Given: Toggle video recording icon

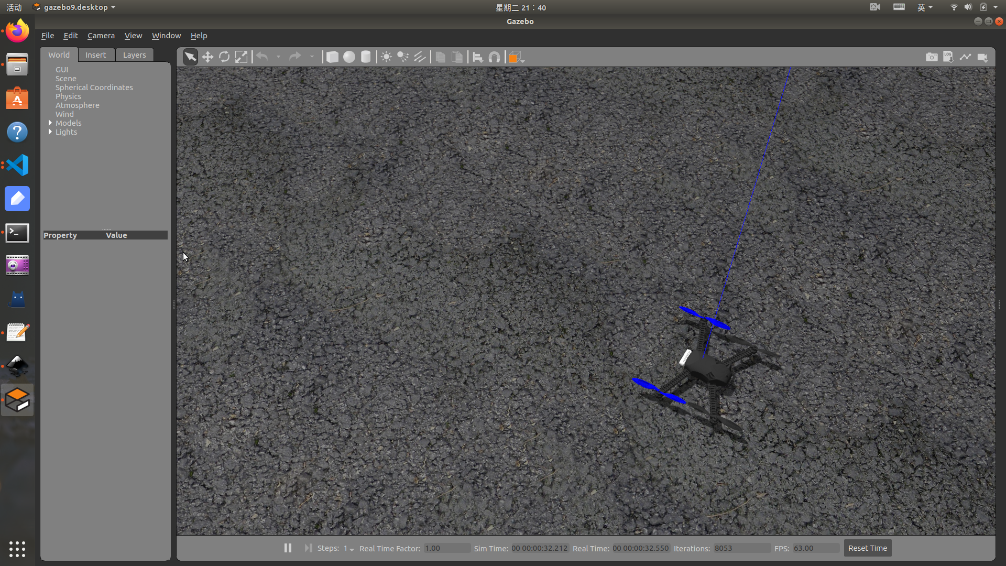Looking at the screenshot, I should click(982, 57).
